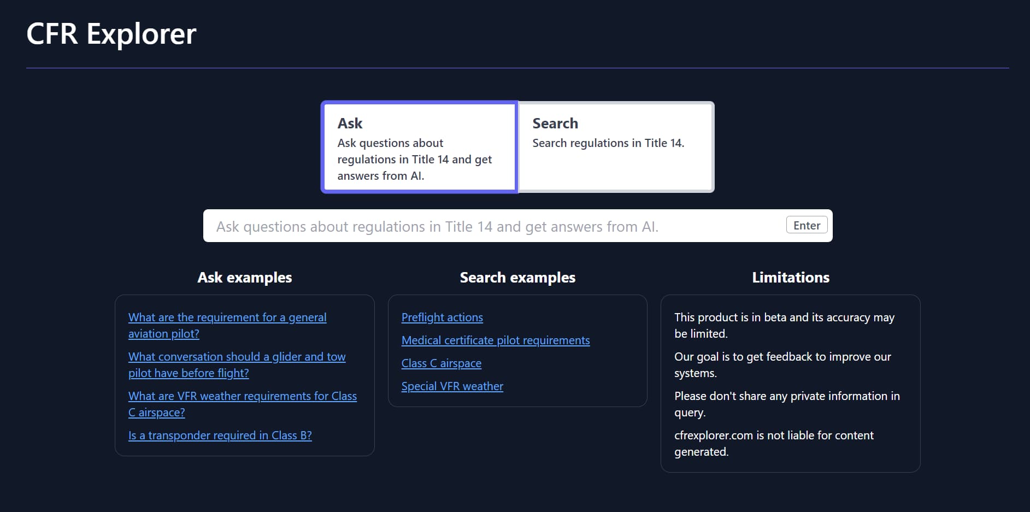Viewport: 1030px width, 512px height.
Task: Open the Medical certificate pilot requirements example
Action: (495, 340)
